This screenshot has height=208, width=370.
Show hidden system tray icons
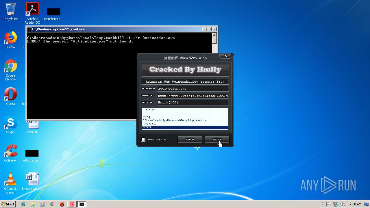[322, 204]
